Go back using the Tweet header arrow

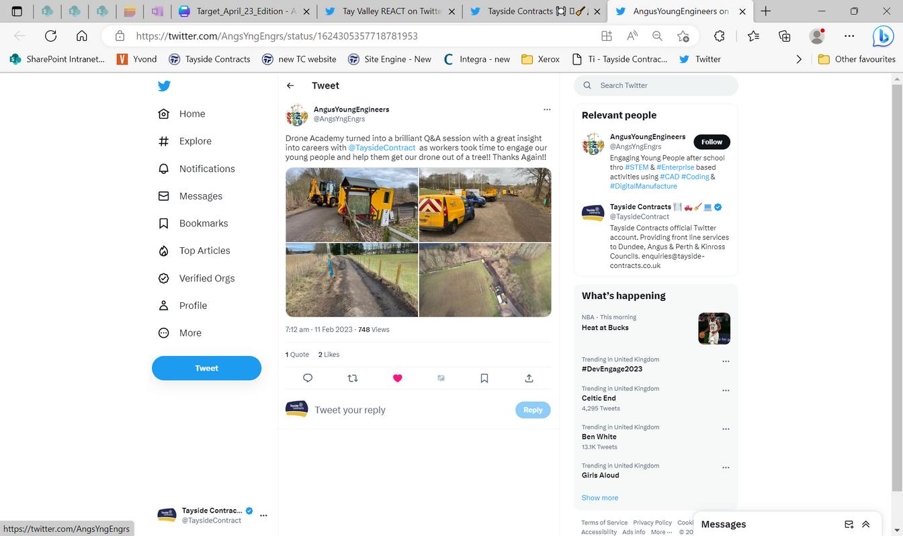(x=290, y=85)
